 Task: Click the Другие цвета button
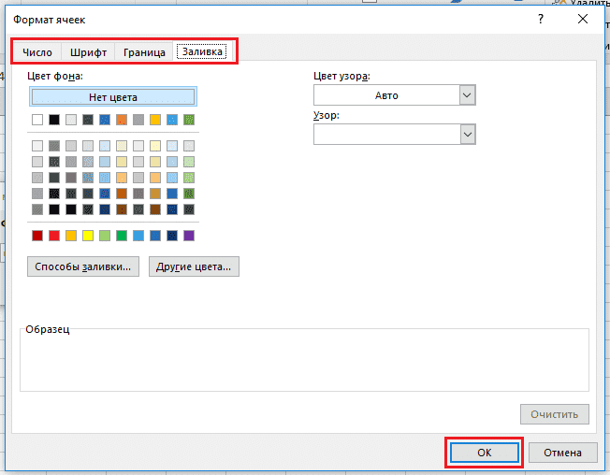tap(195, 266)
